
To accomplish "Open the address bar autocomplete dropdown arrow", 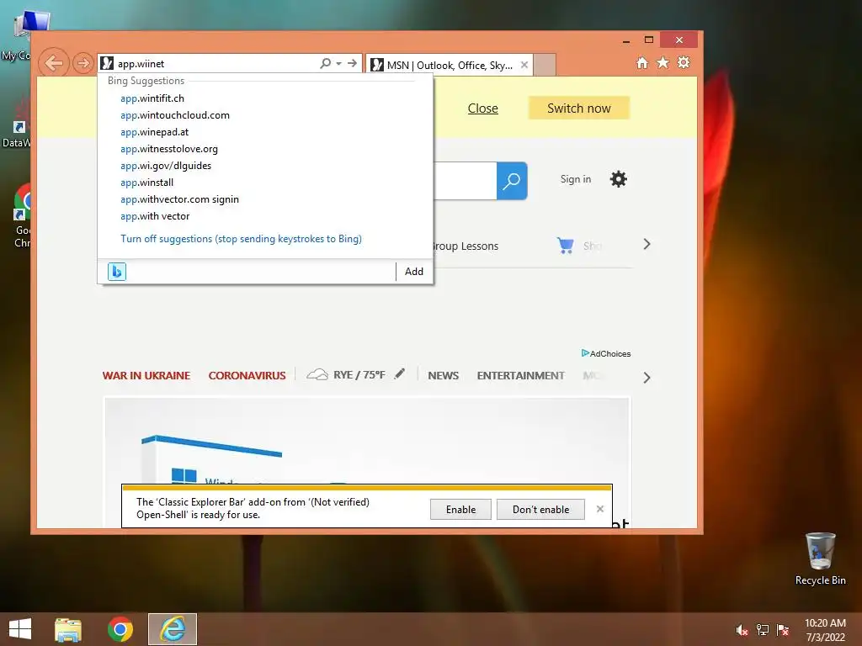I will click(x=338, y=63).
